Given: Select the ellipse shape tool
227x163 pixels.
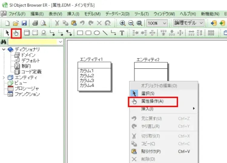Looking at the screenshot, I should [x=97, y=33].
